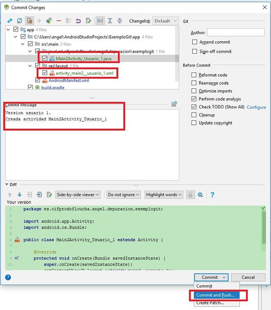This screenshot has height=310, width=271.
Task: Select AndroidManifest.xml in file tree
Action: (x=69, y=80)
